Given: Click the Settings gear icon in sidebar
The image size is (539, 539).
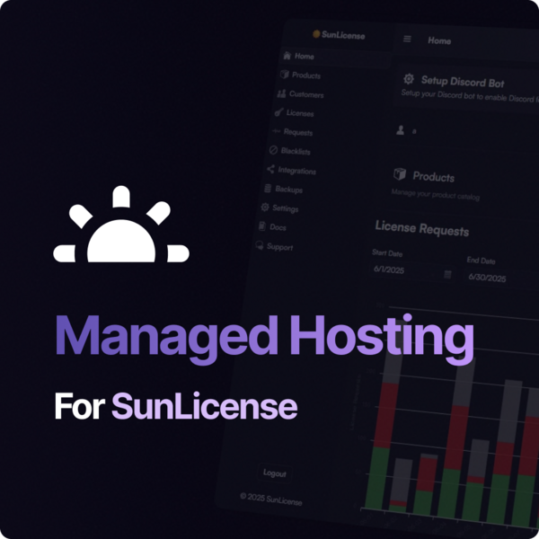Looking at the screenshot, I should [265, 207].
